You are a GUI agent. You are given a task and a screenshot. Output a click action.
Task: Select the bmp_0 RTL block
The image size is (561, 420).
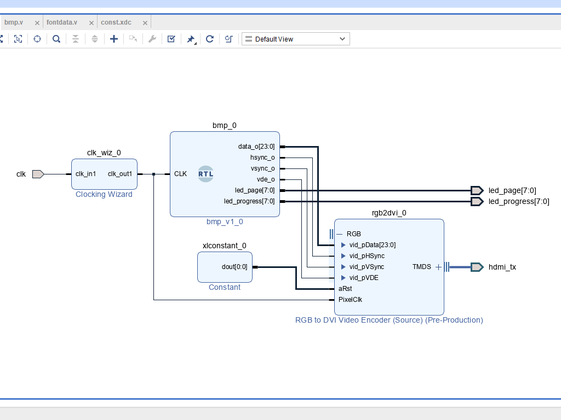coord(206,174)
